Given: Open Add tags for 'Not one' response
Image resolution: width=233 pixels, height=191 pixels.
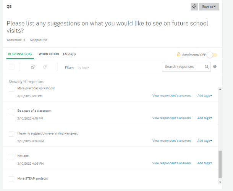Looking at the screenshot, I should [204, 163].
